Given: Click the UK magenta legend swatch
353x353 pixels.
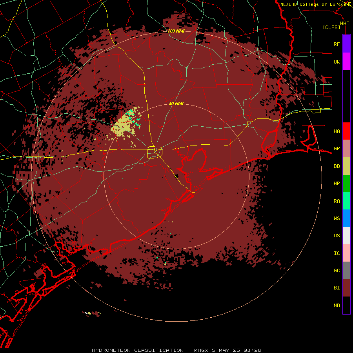Looking at the screenshot, I should (346, 62).
